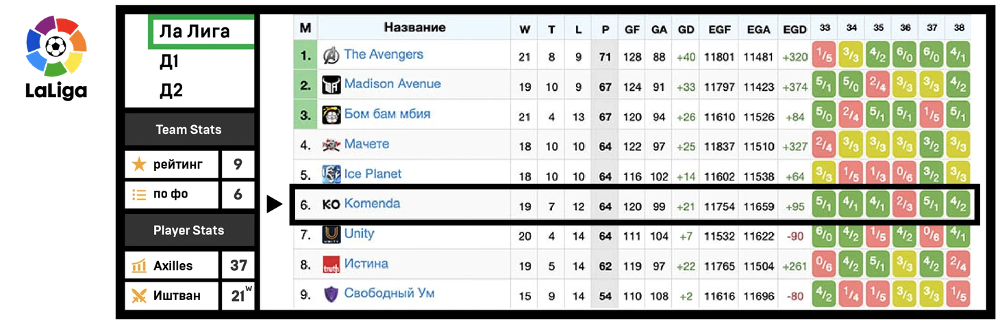This screenshot has width=1000, height=324.
Task: Click Komenda's green round 38 result cell
Action: (x=958, y=204)
